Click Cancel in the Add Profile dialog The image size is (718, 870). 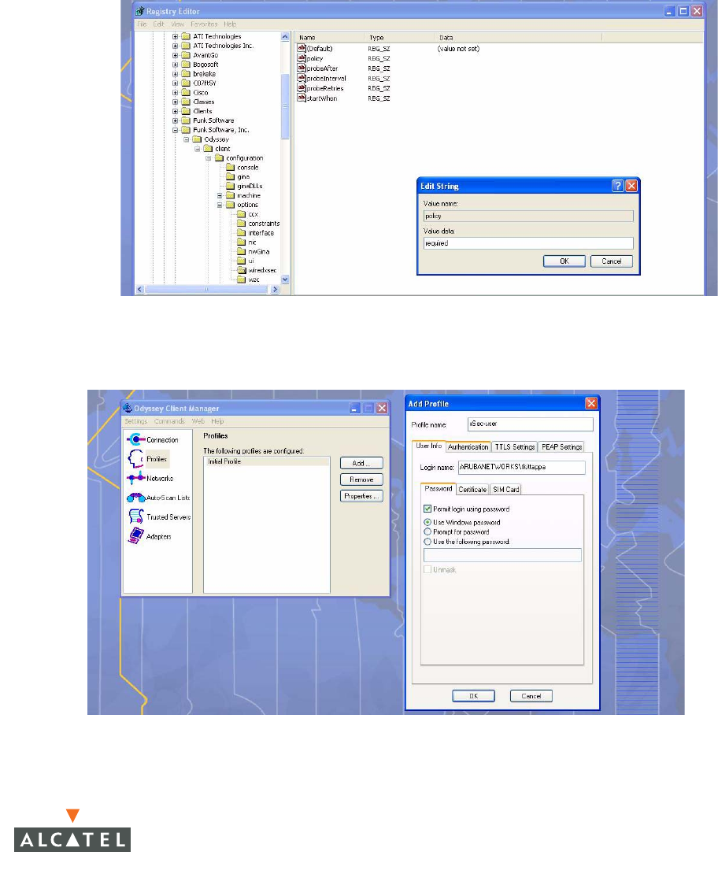click(x=531, y=696)
